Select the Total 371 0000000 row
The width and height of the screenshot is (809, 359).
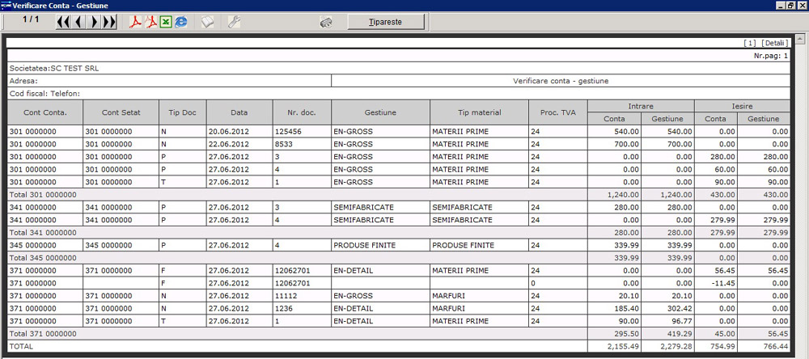coord(398,334)
